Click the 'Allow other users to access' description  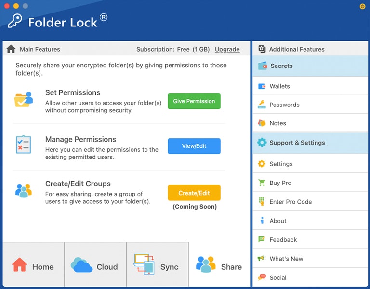pyautogui.click(x=104, y=106)
